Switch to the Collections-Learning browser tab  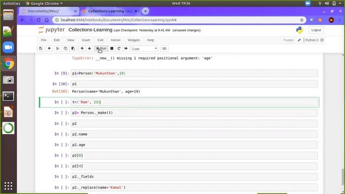click(109, 11)
